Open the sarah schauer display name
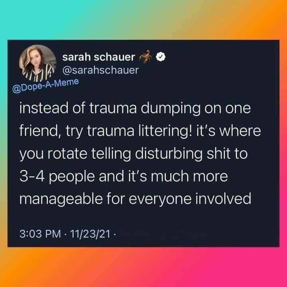The image size is (287, 287). point(99,57)
